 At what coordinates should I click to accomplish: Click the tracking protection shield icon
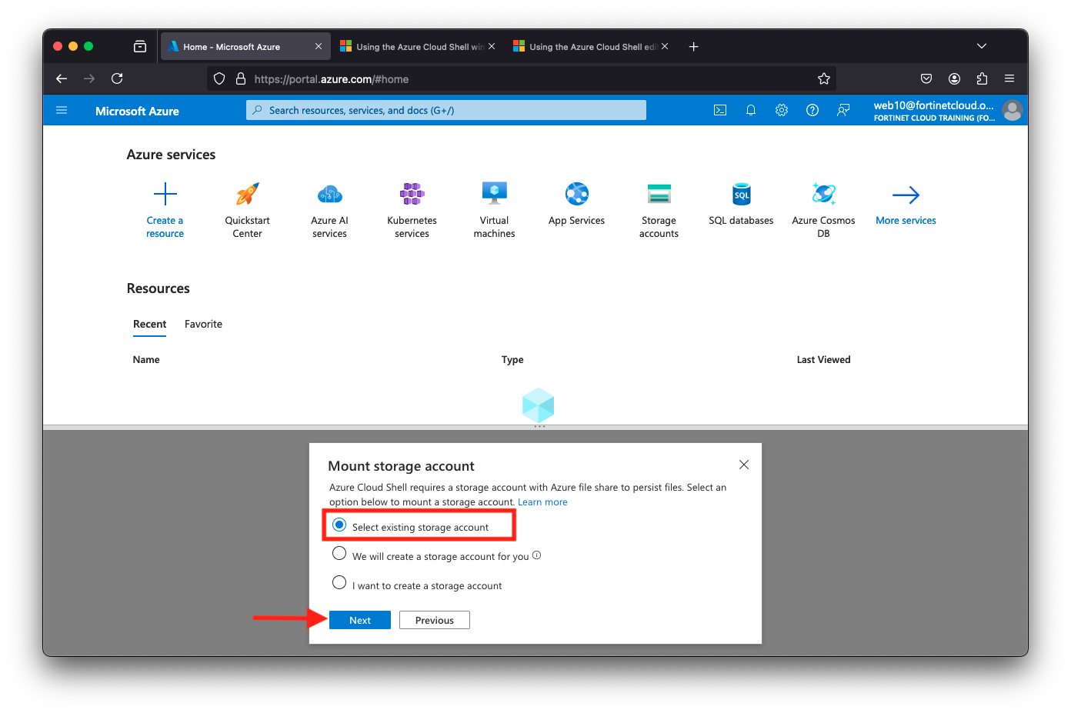pos(219,78)
